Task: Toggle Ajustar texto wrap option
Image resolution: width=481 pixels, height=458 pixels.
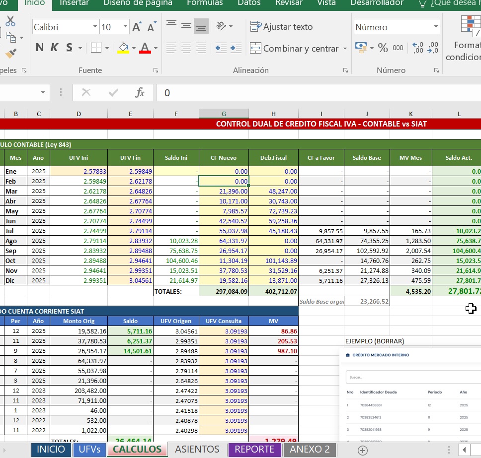Action: pos(282,27)
